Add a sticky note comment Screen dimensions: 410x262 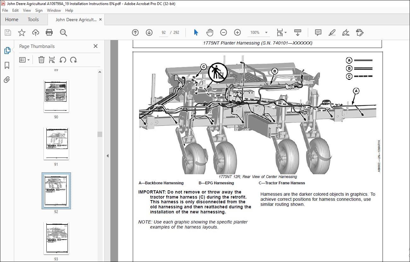(318, 33)
